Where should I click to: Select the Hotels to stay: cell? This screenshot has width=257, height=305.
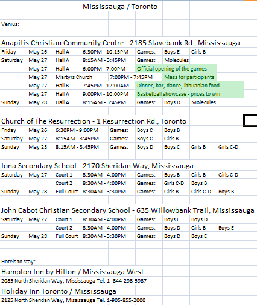click(x=18, y=262)
